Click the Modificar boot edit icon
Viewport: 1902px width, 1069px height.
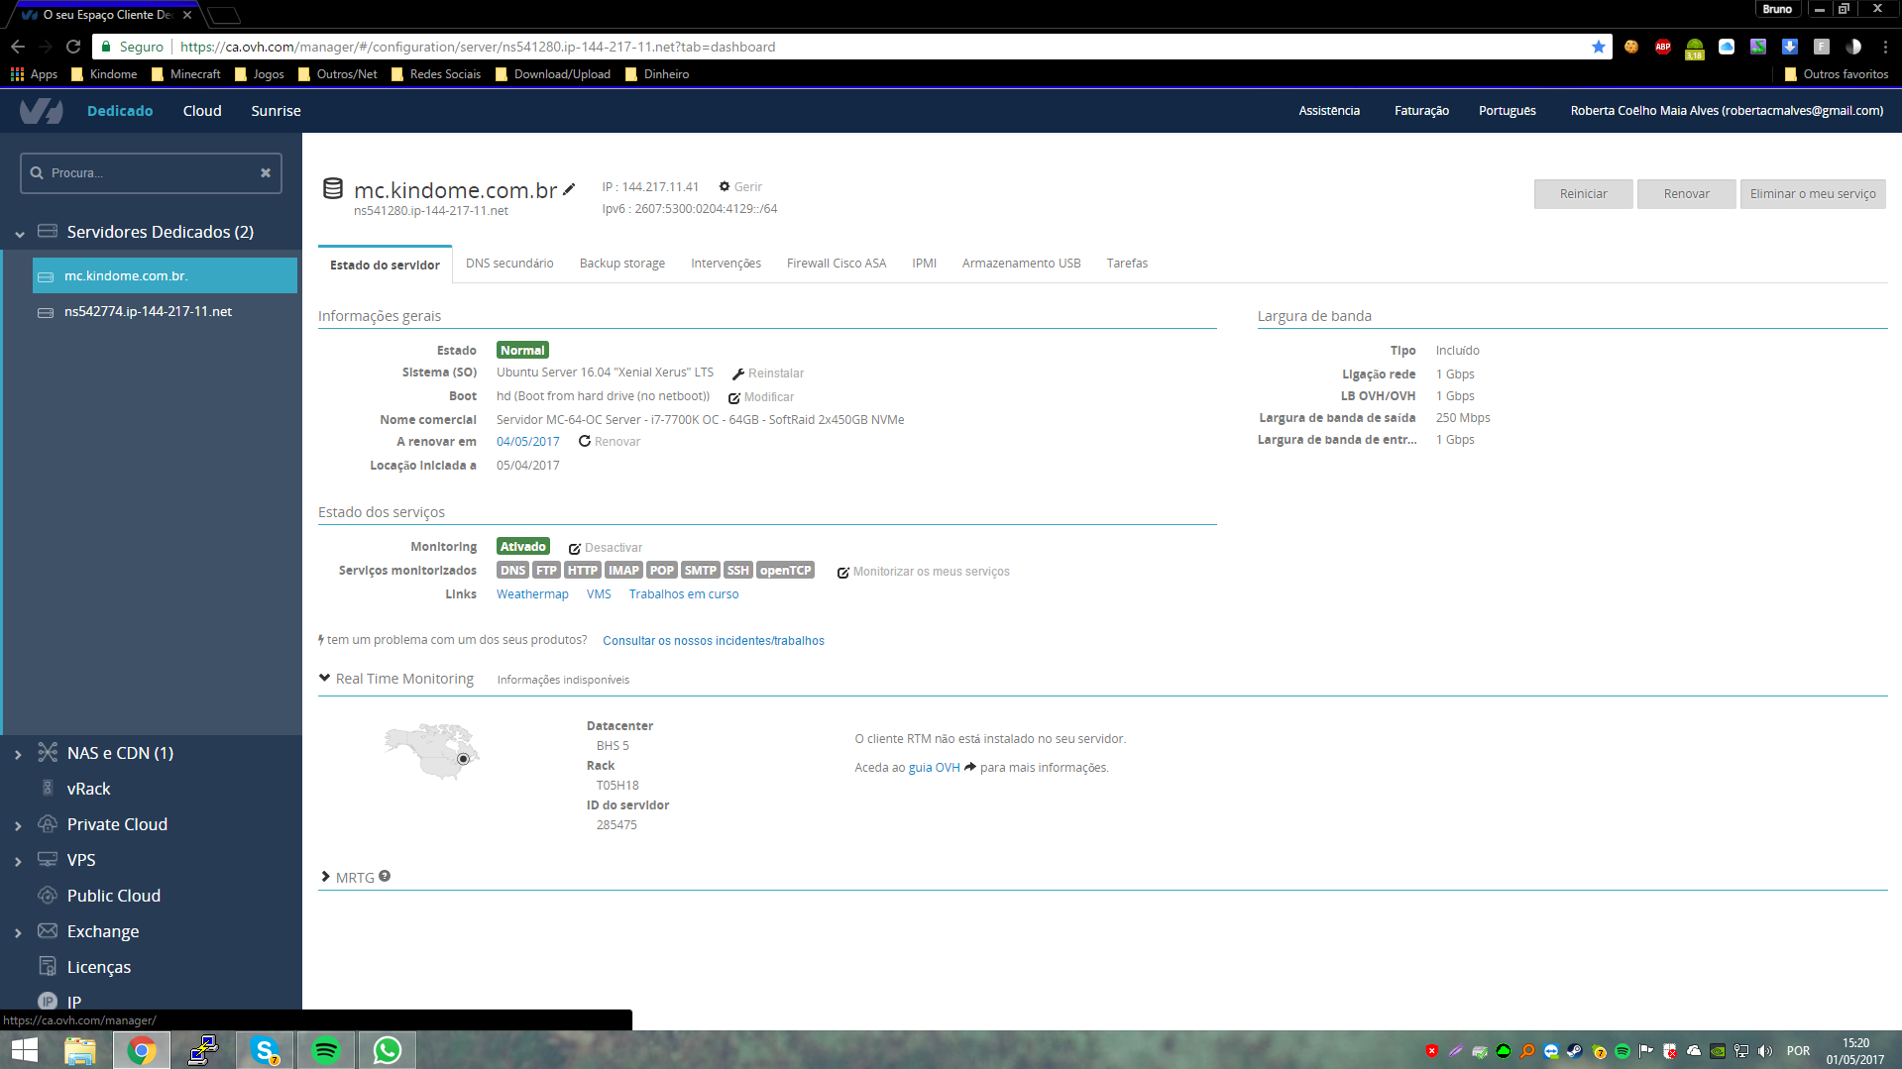point(734,397)
